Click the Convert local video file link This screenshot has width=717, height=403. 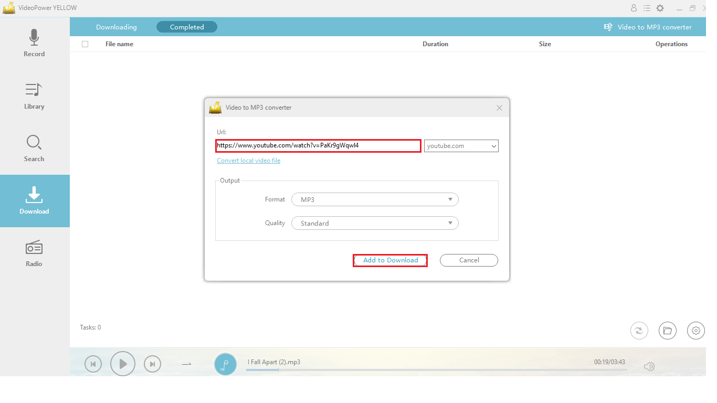pyautogui.click(x=249, y=161)
